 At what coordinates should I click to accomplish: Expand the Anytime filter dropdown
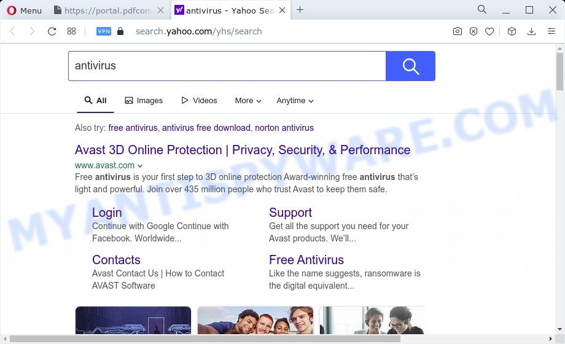click(x=295, y=101)
